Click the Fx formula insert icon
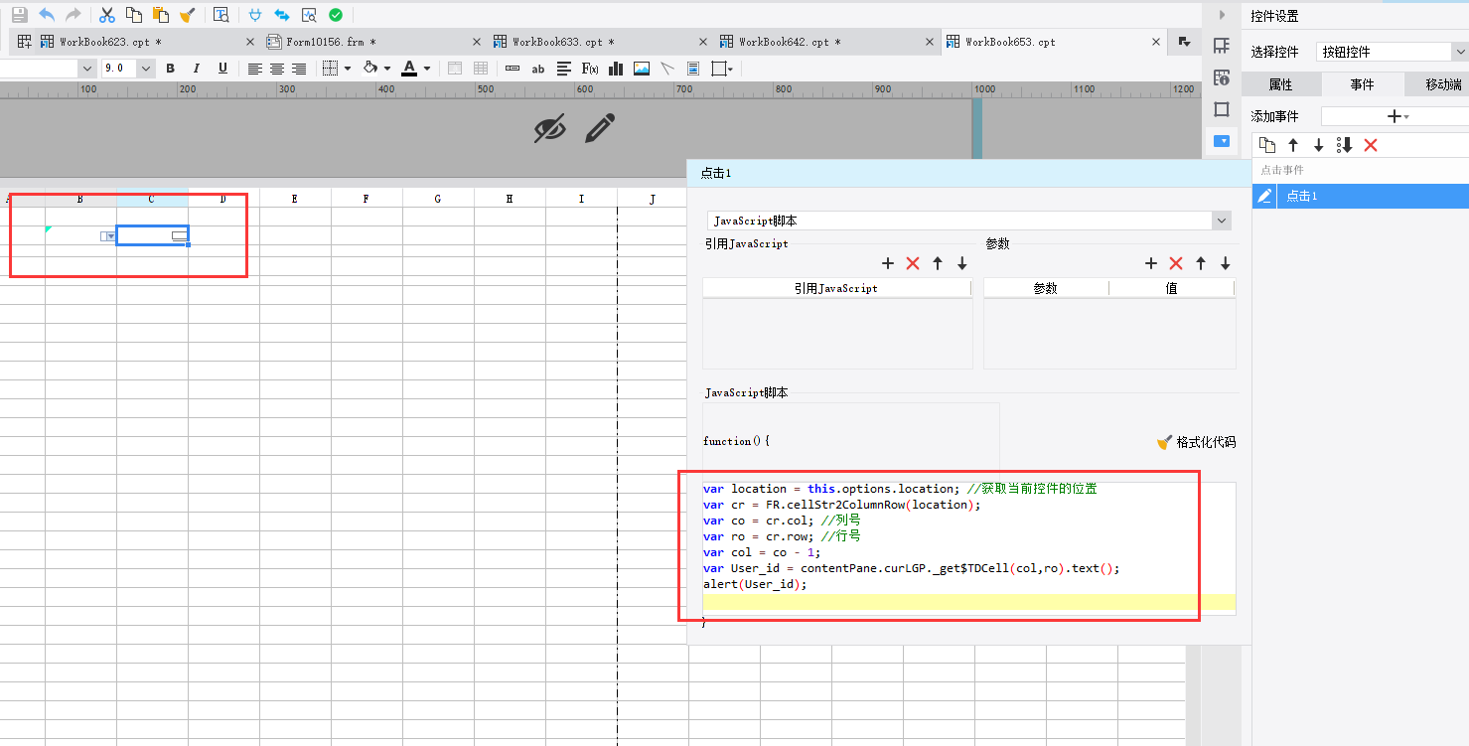 pos(590,69)
